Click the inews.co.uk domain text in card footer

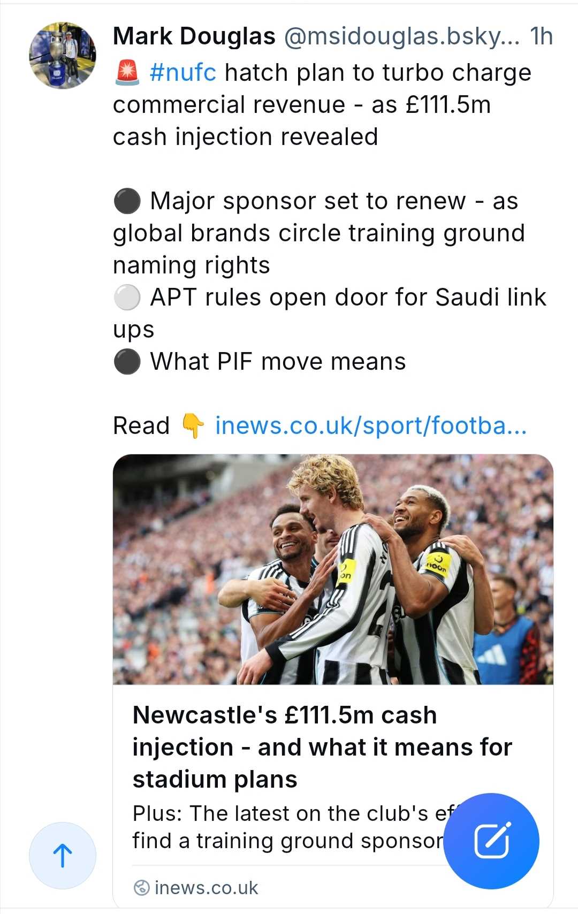[206, 888]
